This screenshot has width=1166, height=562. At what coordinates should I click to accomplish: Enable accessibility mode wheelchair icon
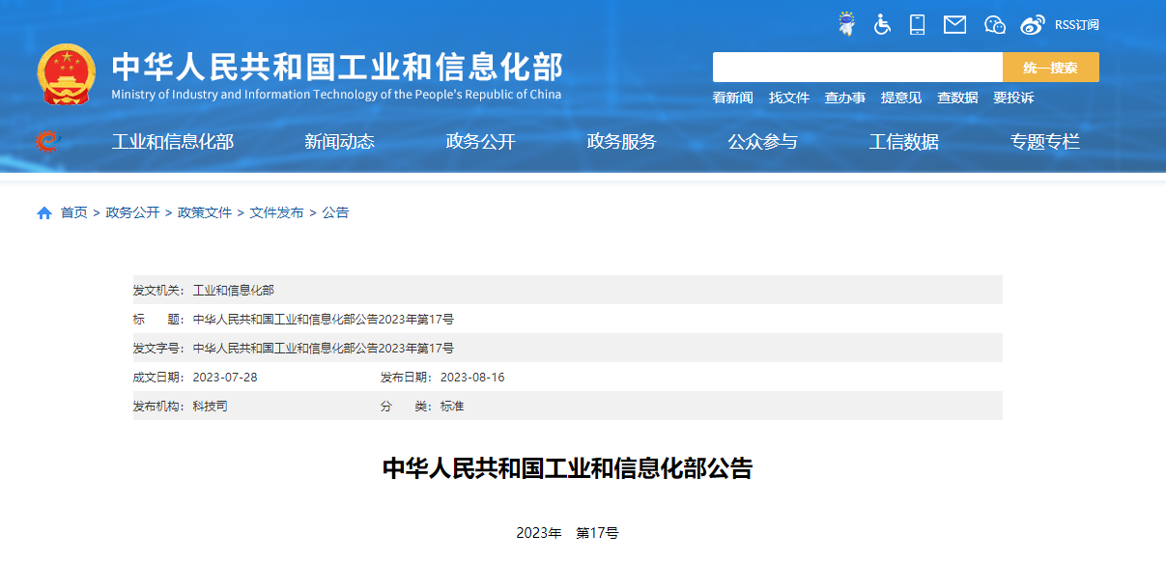(882, 24)
